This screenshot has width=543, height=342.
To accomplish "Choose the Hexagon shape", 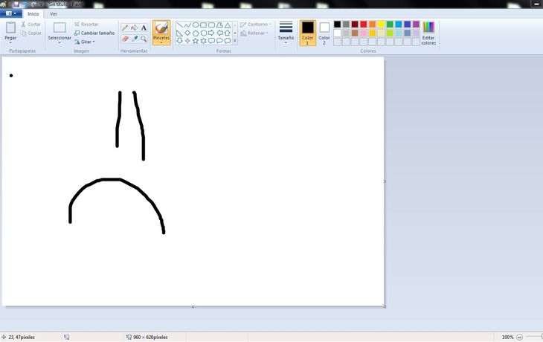I will 203,33.
